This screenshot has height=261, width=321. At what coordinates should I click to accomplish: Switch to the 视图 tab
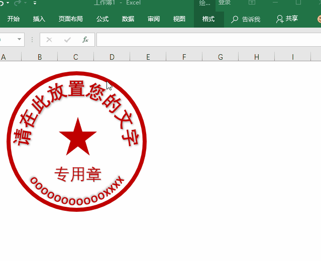click(179, 19)
